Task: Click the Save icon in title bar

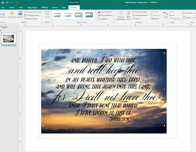Action: tap(2, 2)
